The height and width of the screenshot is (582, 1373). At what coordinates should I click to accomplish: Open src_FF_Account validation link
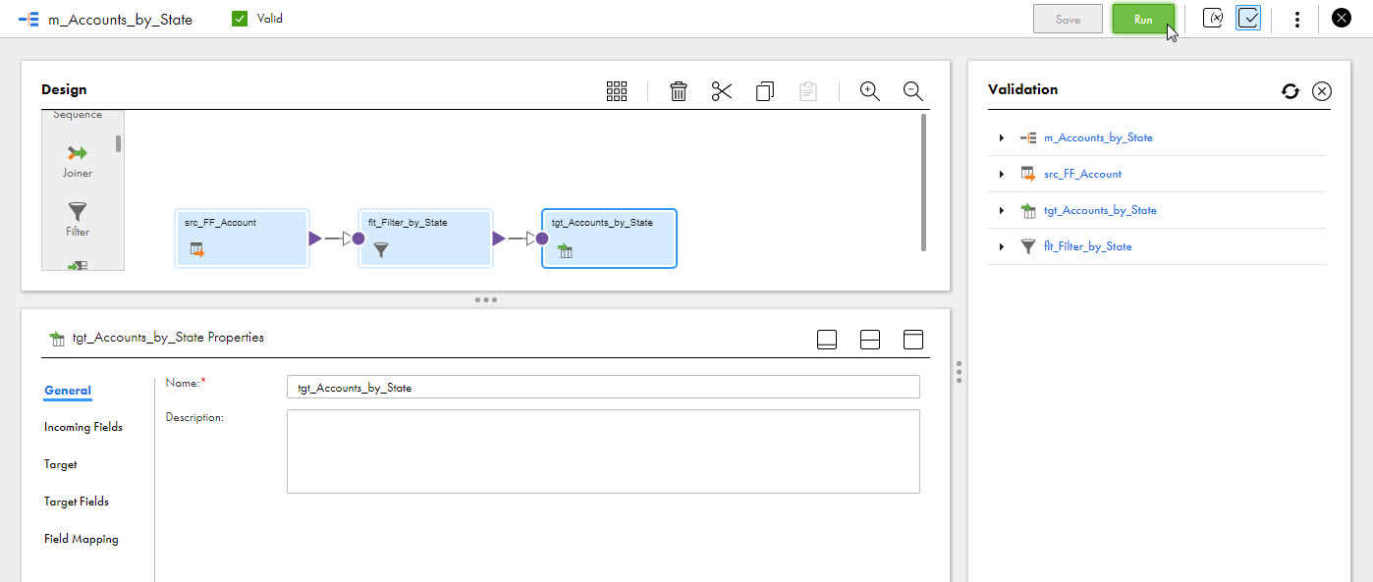click(x=1082, y=174)
